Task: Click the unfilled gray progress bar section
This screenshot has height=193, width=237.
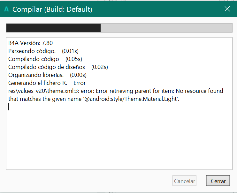Action: [166, 28]
